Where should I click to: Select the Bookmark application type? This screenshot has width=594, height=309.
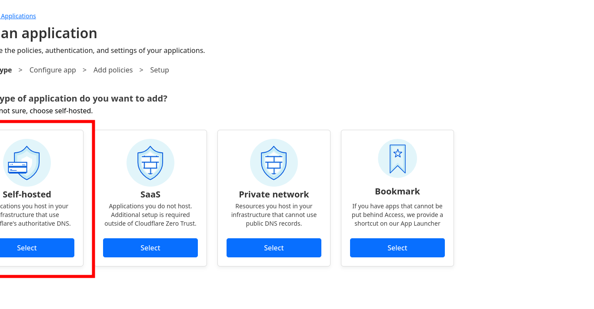[397, 247]
